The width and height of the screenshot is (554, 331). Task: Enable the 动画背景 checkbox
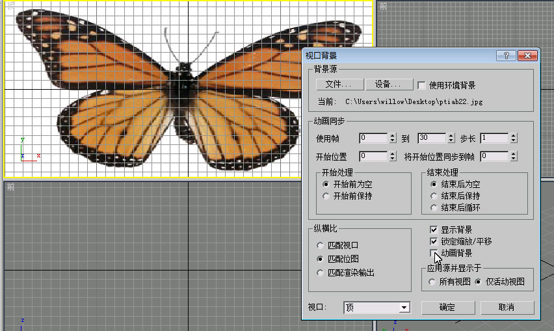(434, 253)
